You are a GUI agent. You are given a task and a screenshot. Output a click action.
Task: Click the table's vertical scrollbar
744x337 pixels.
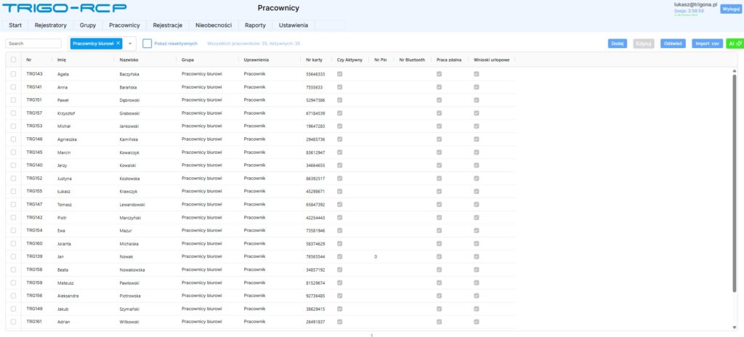735,182
